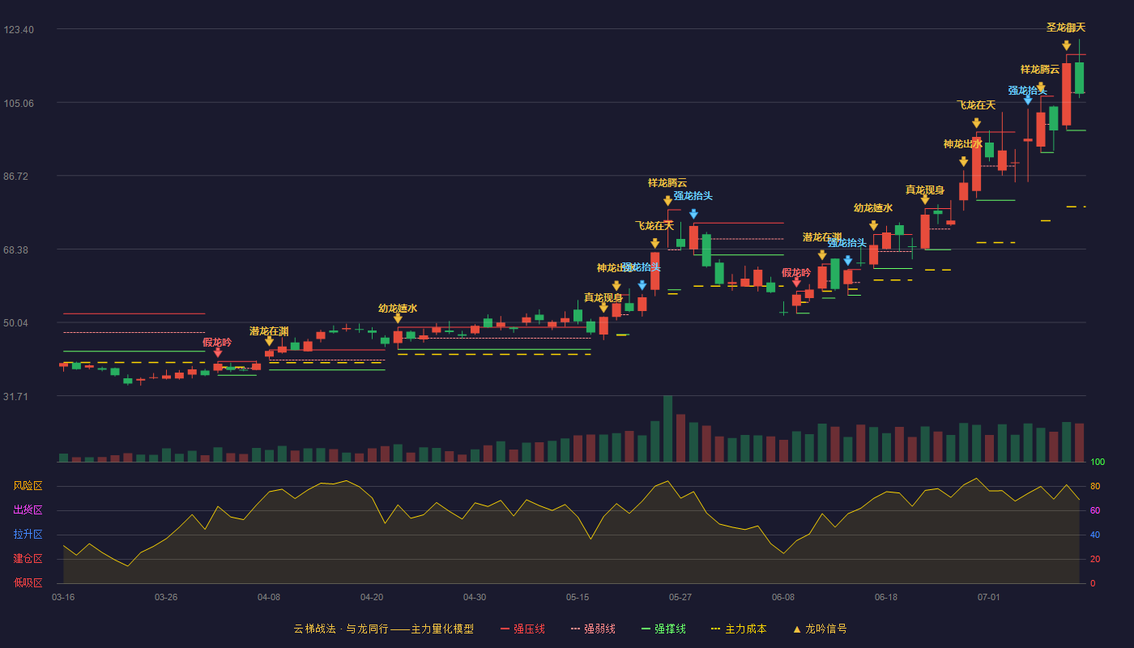This screenshot has width=1134, height=648.
Task: Select the red 假龙吟 arrow in June
Action: click(796, 283)
